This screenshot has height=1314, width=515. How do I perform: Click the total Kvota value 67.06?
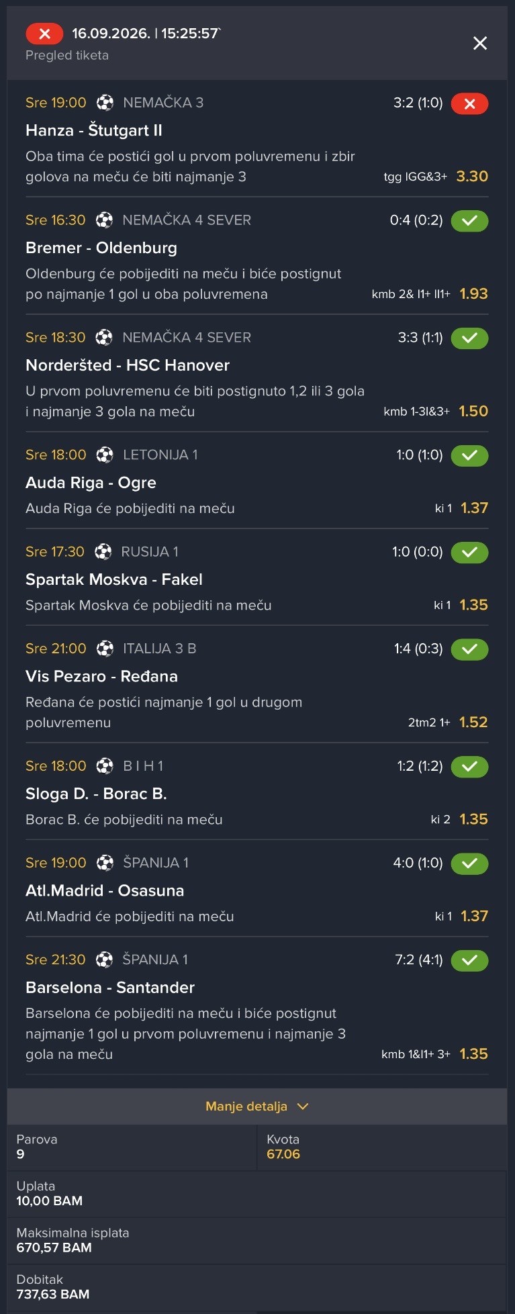(283, 1154)
